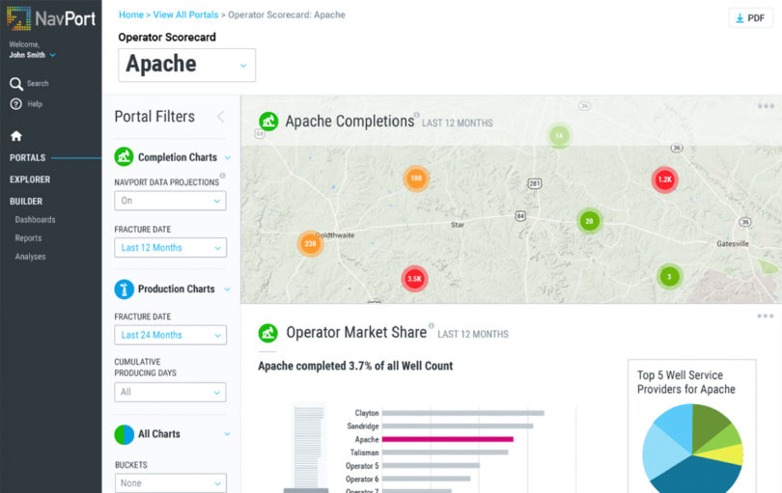Screen dimensions: 782x493
Task: Open the Apache operator dropdown
Action: [187, 66]
